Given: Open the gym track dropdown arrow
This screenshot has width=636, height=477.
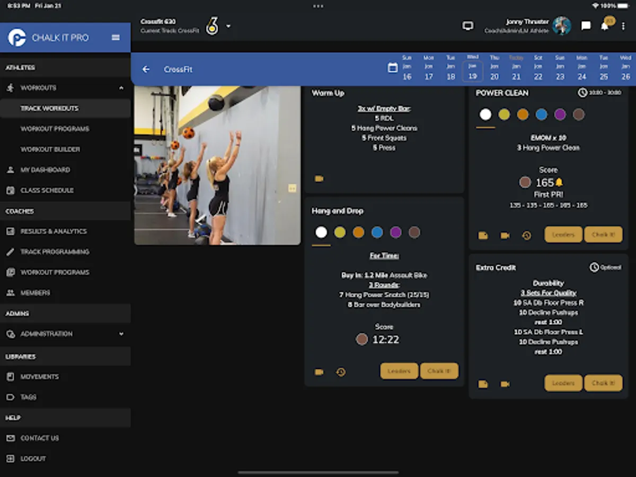Looking at the screenshot, I should [x=228, y=26].
